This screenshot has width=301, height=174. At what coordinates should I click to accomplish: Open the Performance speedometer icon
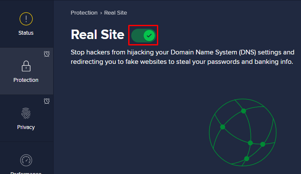point(26,160)
